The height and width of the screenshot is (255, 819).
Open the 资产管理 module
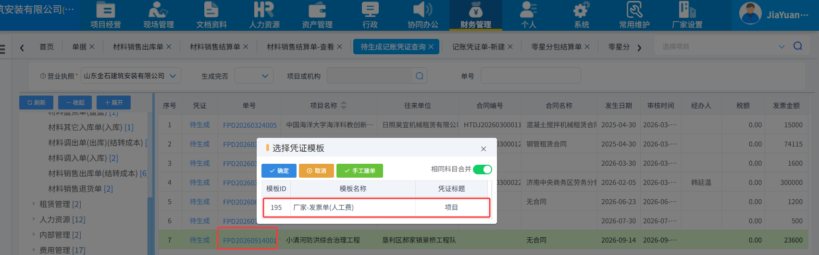click(x=317, y=15)
